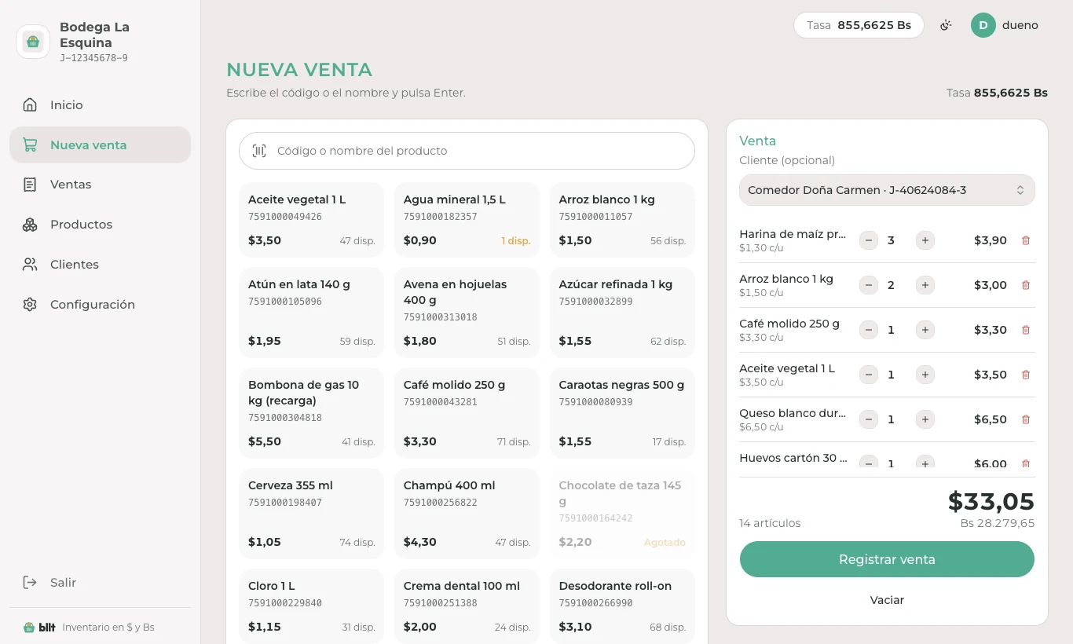Viewport: 1073px width, 644px height.
Task: Increase Aceite vegetal quantity in sale
Action: (925, 375)
